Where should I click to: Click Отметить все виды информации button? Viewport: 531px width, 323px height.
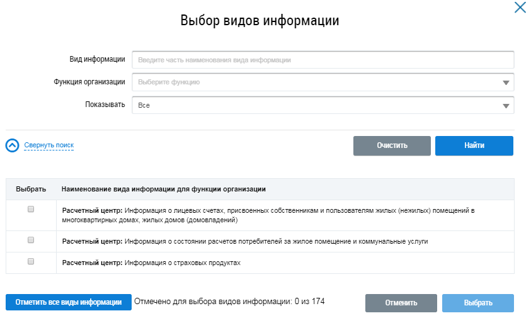69,302
